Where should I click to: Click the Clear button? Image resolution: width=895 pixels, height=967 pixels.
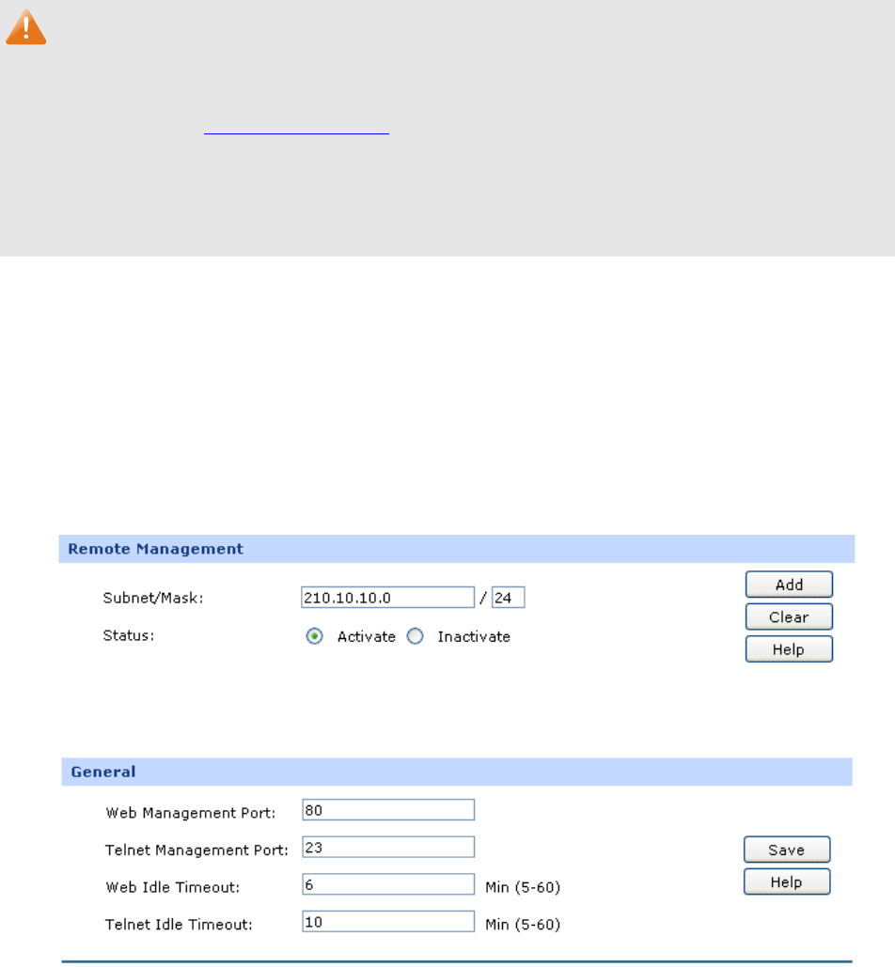coord(789,616)
